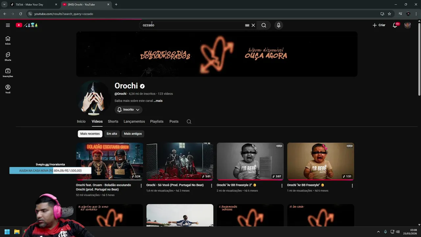Close the Orochi - YouTube tab
This screenshot has width=421, height=237.
point(108,5)
